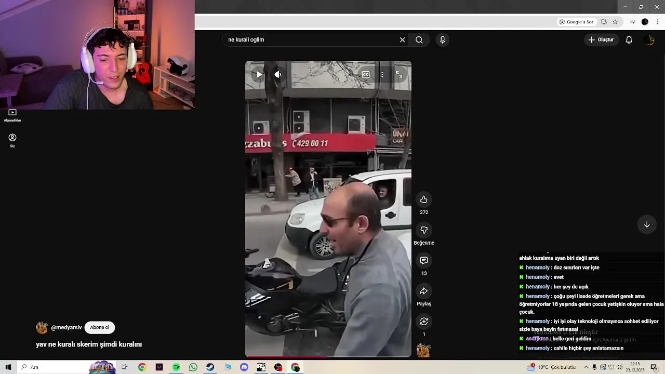Submit search with magnifier icon
The height and width of the screenshot is (374, 665).
(x=419, y=40)
